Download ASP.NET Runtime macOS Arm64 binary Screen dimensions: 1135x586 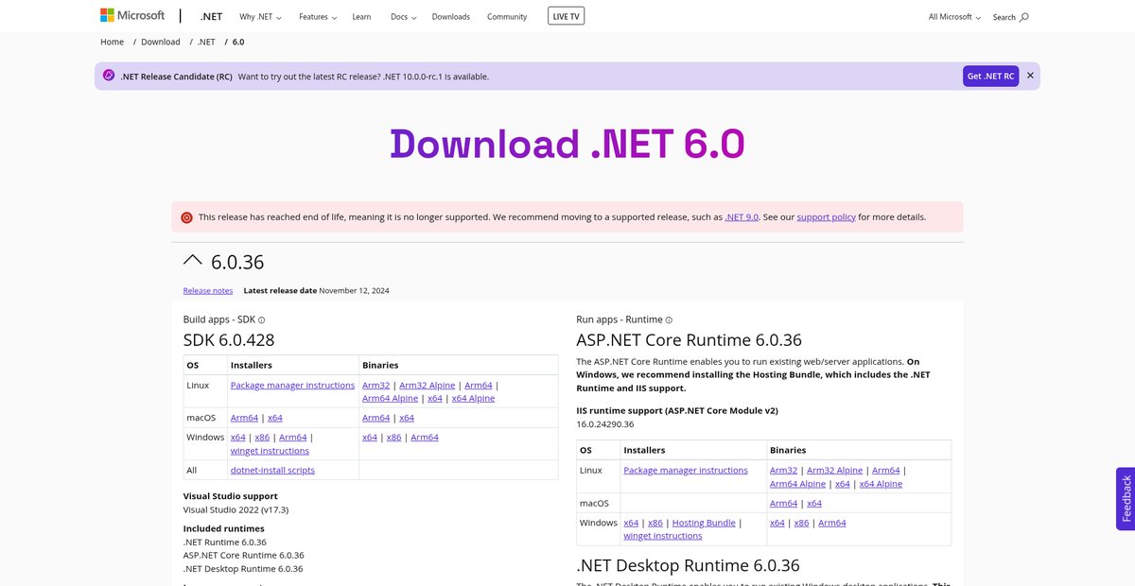coord(784,504)
